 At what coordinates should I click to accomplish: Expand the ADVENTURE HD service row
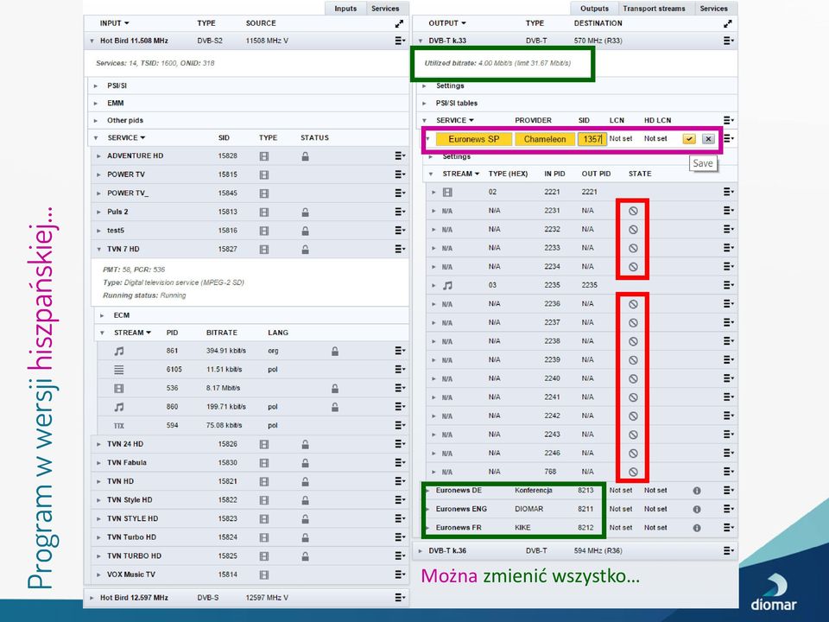[x=98, y=156]
